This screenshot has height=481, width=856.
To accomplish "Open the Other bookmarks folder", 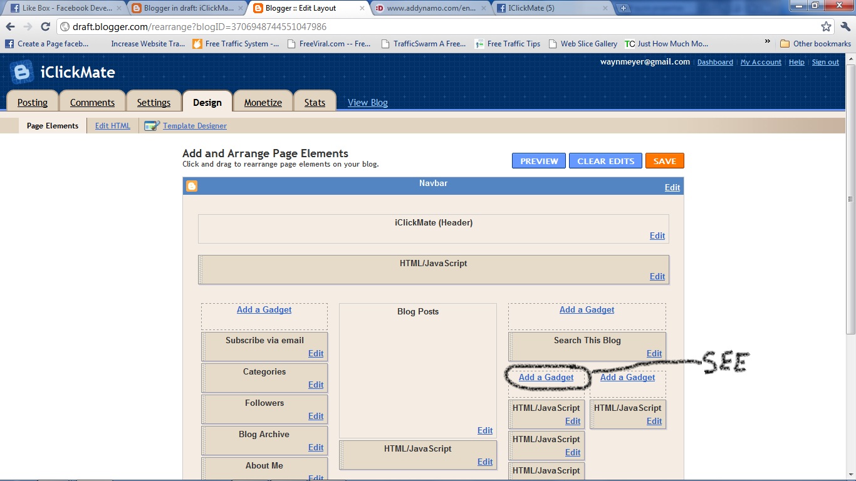I will (x=815, y=44).
